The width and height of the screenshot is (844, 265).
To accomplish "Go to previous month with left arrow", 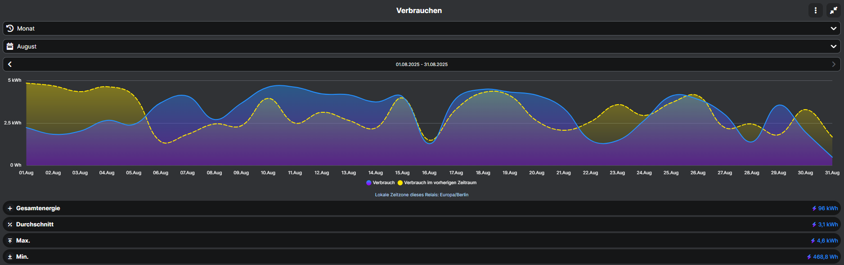I will point(10,64).
